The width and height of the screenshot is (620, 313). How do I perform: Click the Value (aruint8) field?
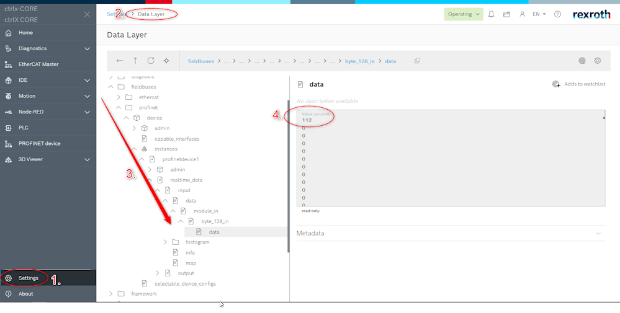click(451, 158)
